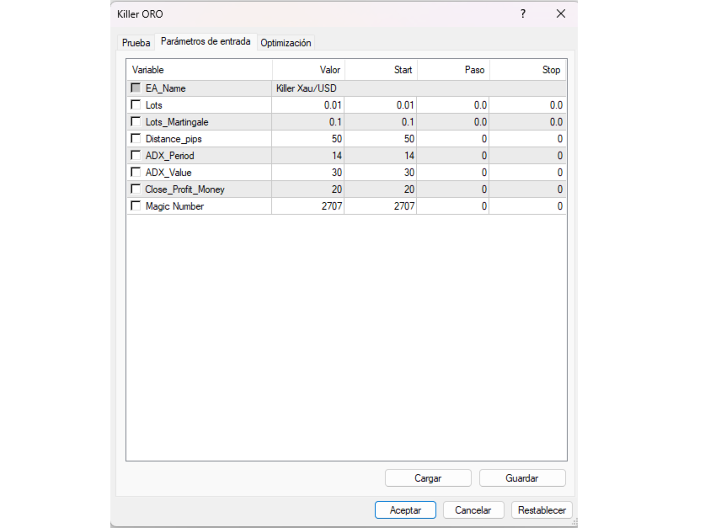Toggle the ADX_Value checkbox
Viewport: 705px width, 528px height.
point(136,172)
